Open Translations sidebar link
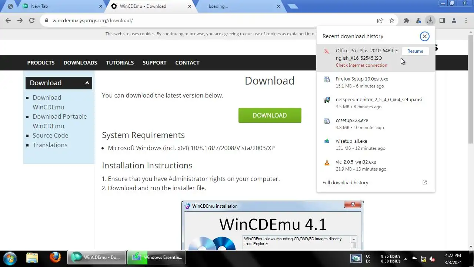 [50, 145]
